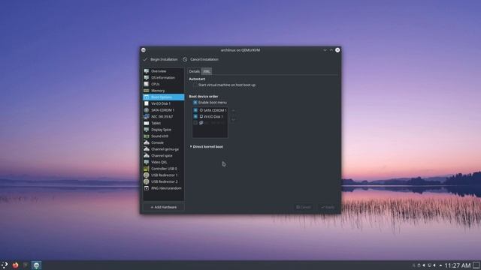
Task: Select 'Console' text in hardware list
Action: tap(157, 142)
